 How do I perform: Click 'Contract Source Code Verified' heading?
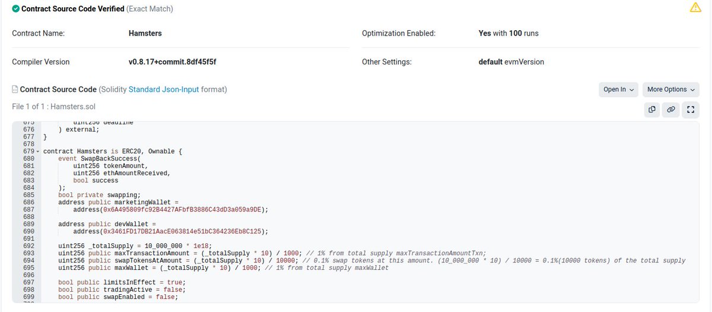click(73, 9)
